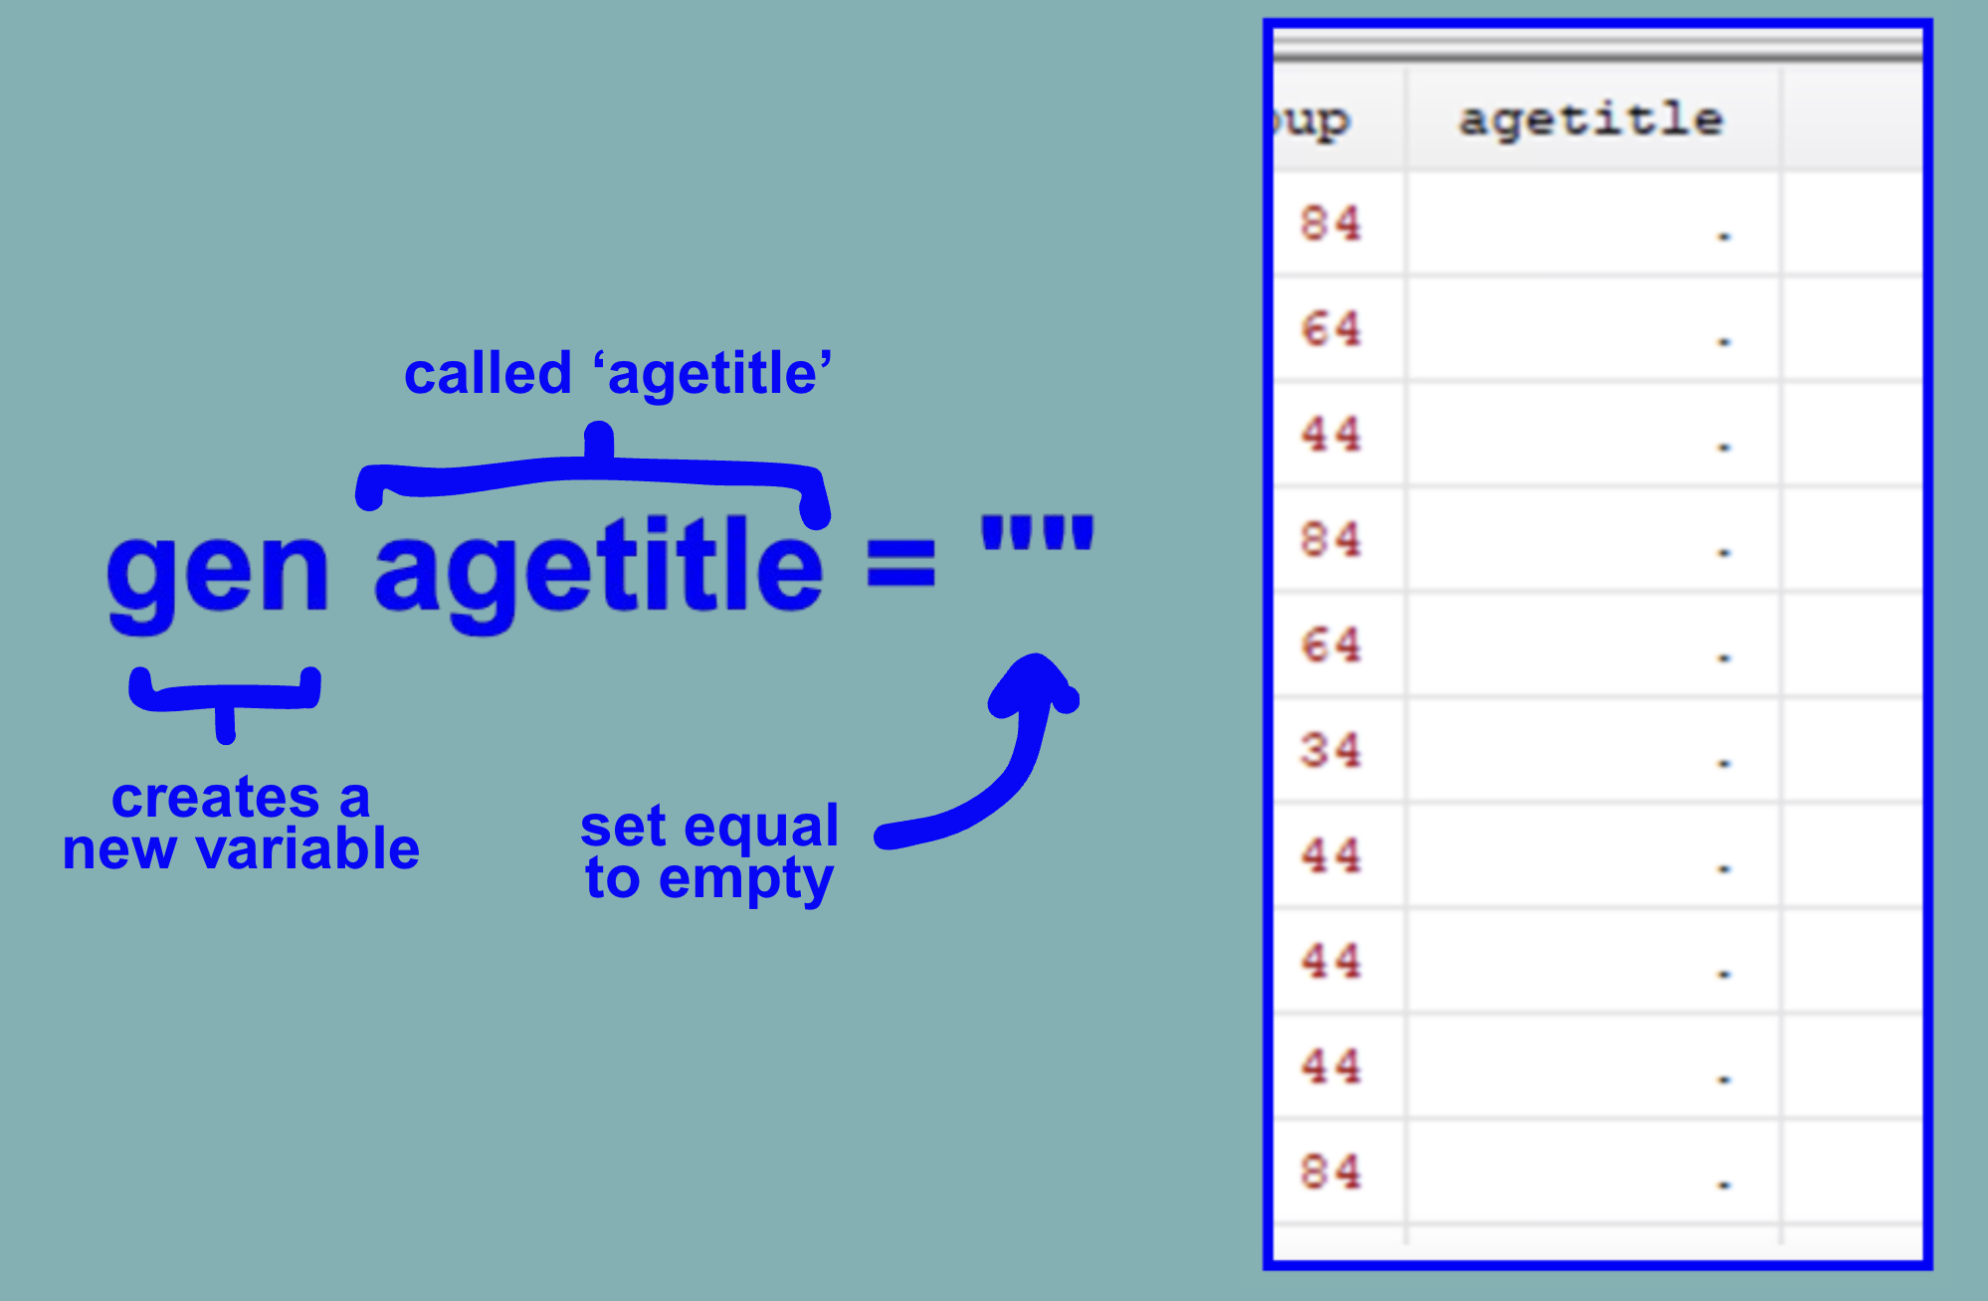1988x1301 pixels.
Task: Click the empty double quotes in command
Action: pyautogui.click(x=1037, y=533)
